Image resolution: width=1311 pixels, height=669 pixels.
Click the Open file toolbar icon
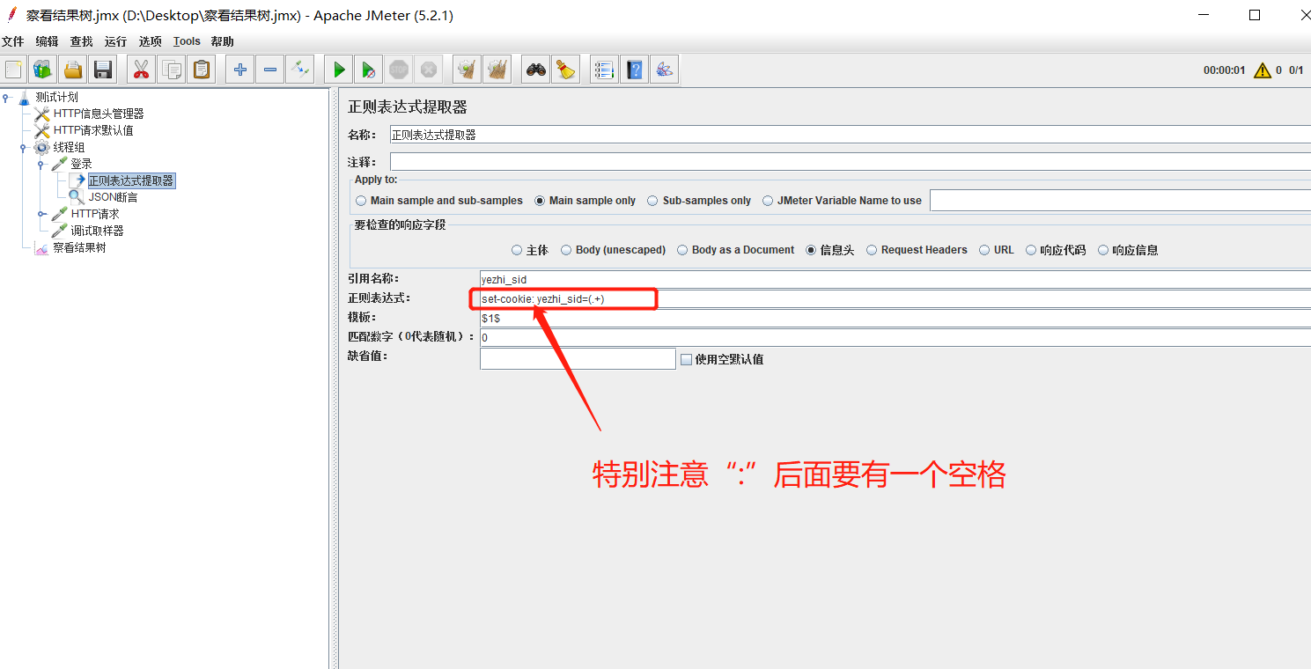tap(72, 70)
